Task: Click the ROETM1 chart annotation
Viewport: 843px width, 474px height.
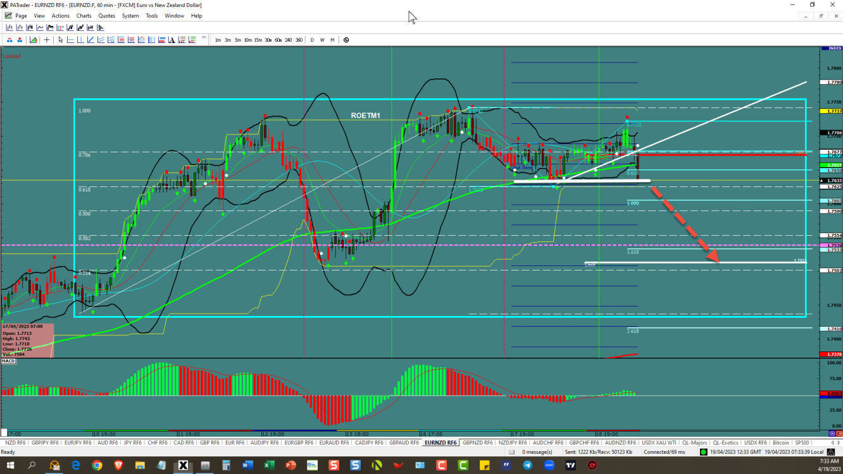Action: (366, 116)
